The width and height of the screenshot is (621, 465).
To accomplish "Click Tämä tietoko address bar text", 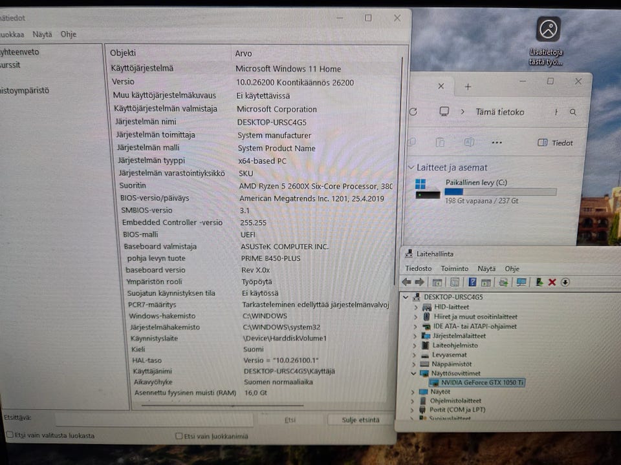I will [x=499, y=112].
